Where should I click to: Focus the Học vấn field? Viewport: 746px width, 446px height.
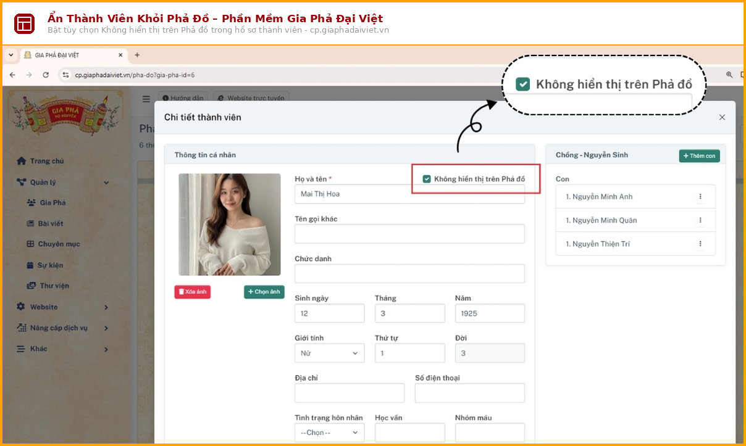click(410, 432)
